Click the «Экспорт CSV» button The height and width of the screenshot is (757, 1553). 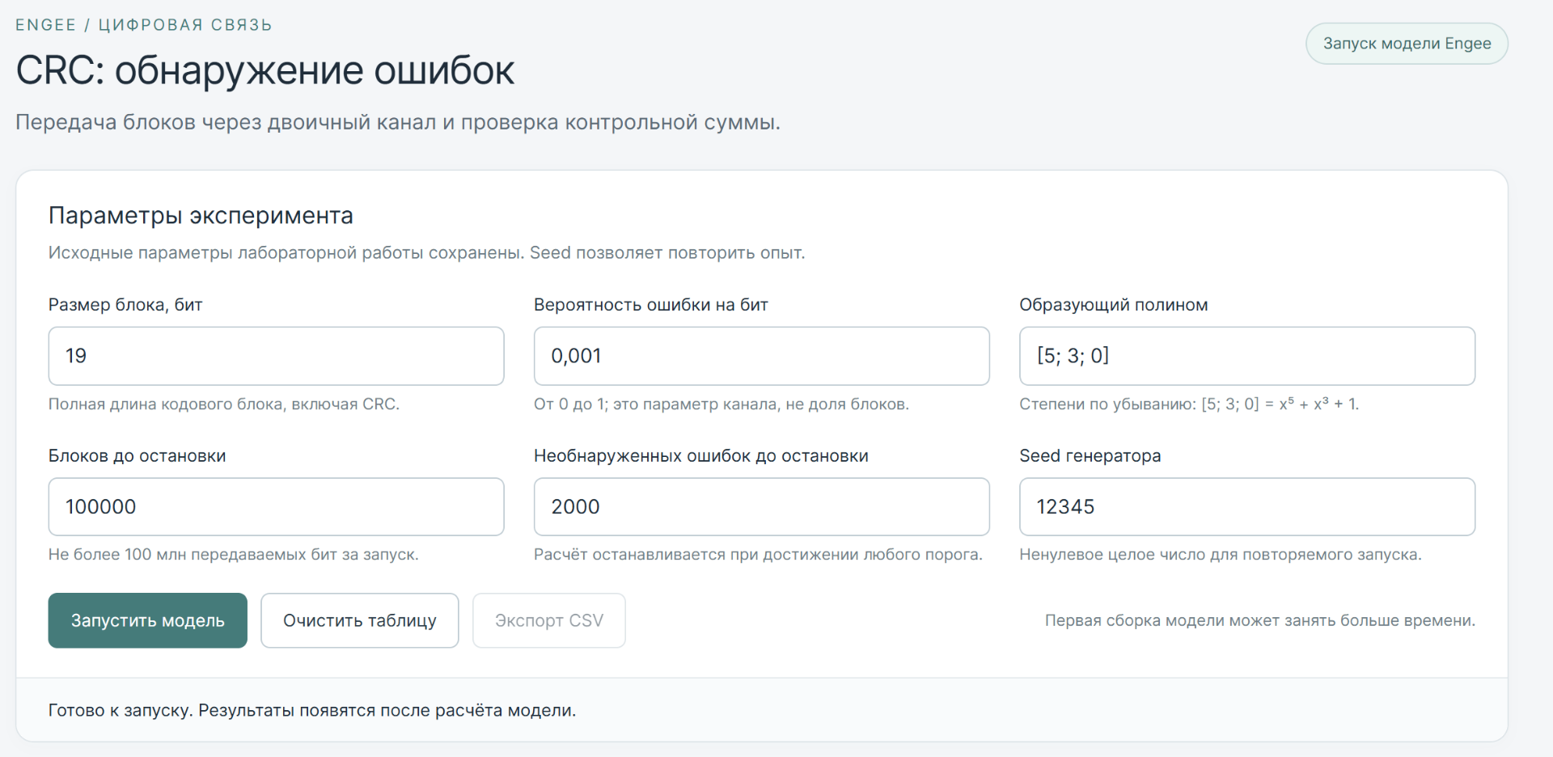pyautogui.click(x=549, y=620)
